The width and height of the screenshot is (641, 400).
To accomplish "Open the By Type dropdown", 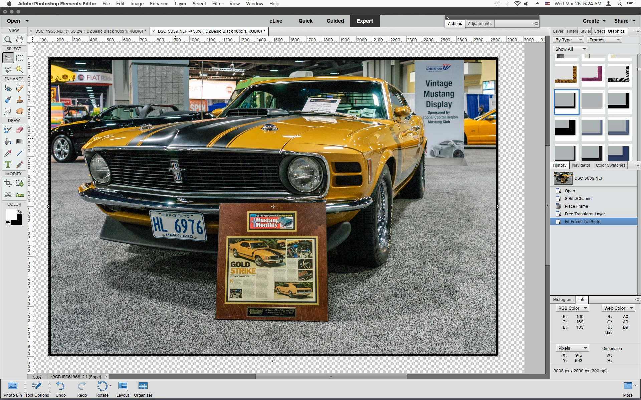I will [569, 40].
